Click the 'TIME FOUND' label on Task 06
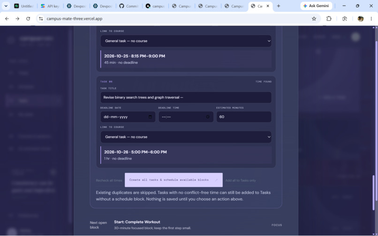 pyautogui.click(x=264, y=81)
